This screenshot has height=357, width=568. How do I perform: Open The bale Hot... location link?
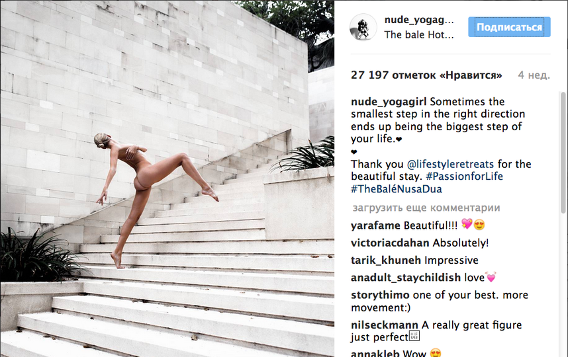point(419,35)
